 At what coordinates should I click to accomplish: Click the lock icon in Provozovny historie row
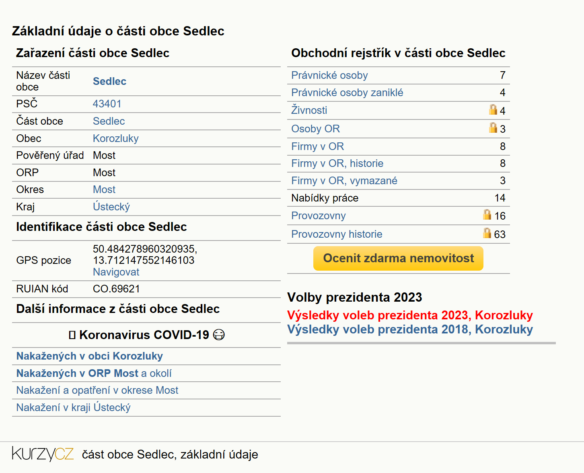(487, 233)
